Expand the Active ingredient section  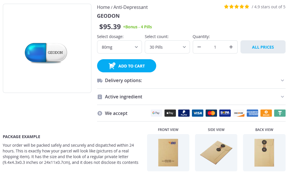[x=191, y=97]
